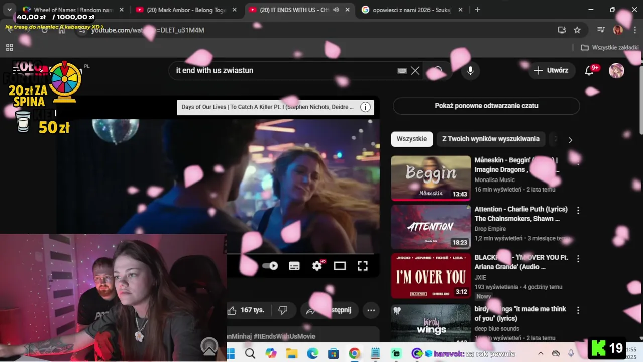The image size is (643, 362).
Task: Bookmark this page with star
Action: (577, 30)
